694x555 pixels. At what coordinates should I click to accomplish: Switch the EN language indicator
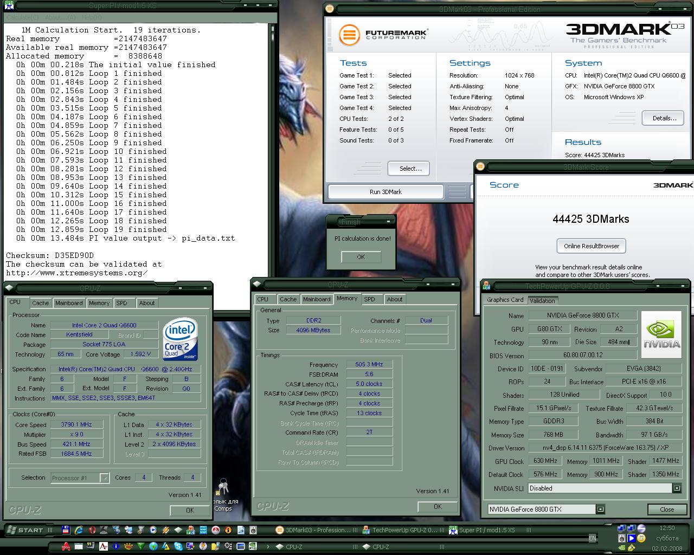tap(593, 538)
